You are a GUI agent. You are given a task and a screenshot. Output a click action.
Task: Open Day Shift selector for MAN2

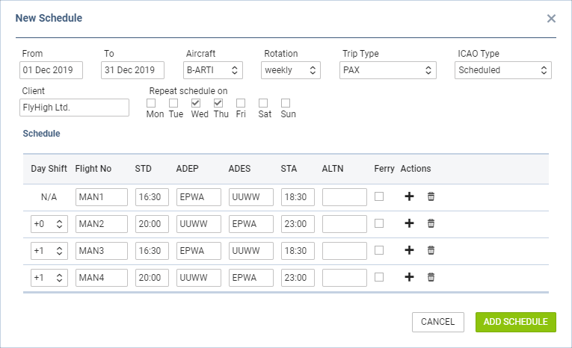tap(49, 224)
